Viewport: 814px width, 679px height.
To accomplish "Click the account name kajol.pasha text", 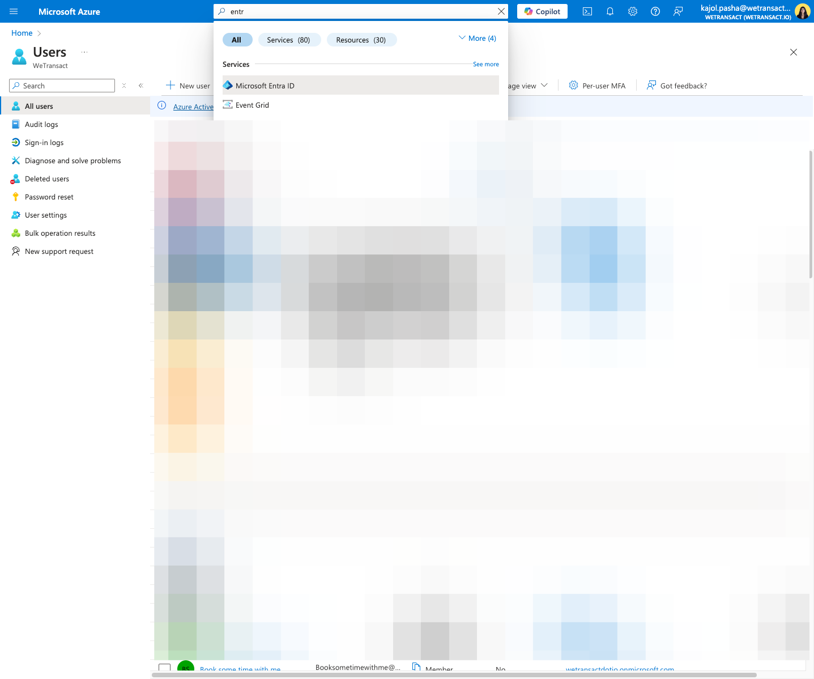I will pyautogui.click(x=745, y=8).
